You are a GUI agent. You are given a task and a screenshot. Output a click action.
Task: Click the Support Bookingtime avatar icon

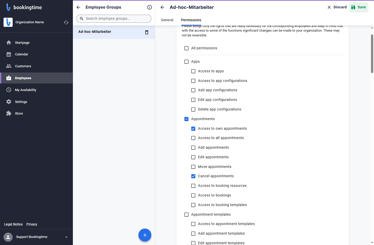(x=8, y=237)
